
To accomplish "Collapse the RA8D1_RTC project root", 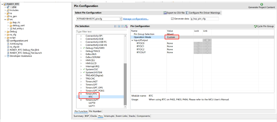I will 2,4.
